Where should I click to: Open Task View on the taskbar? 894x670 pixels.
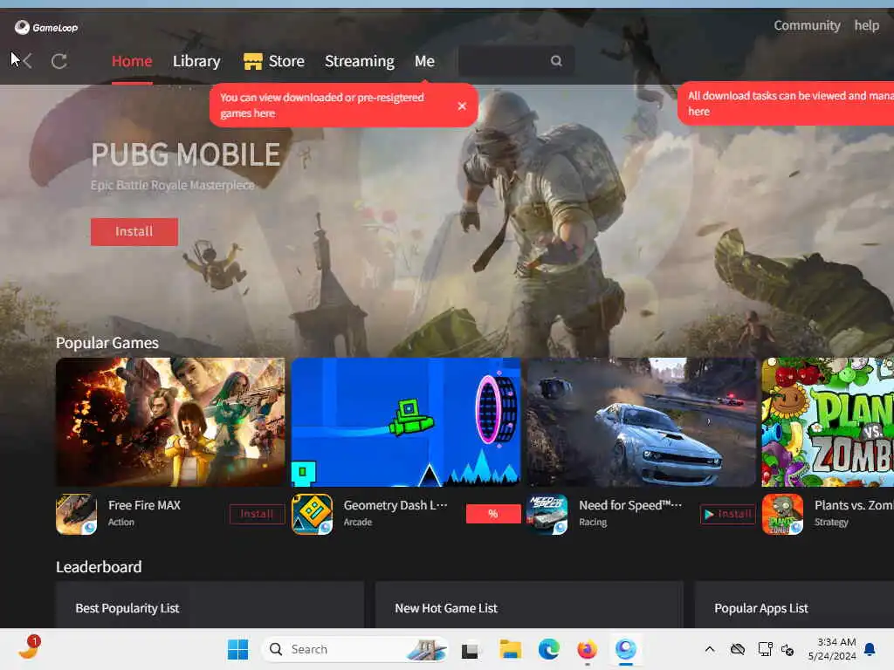pyautogui.click(x=470, y=650)
